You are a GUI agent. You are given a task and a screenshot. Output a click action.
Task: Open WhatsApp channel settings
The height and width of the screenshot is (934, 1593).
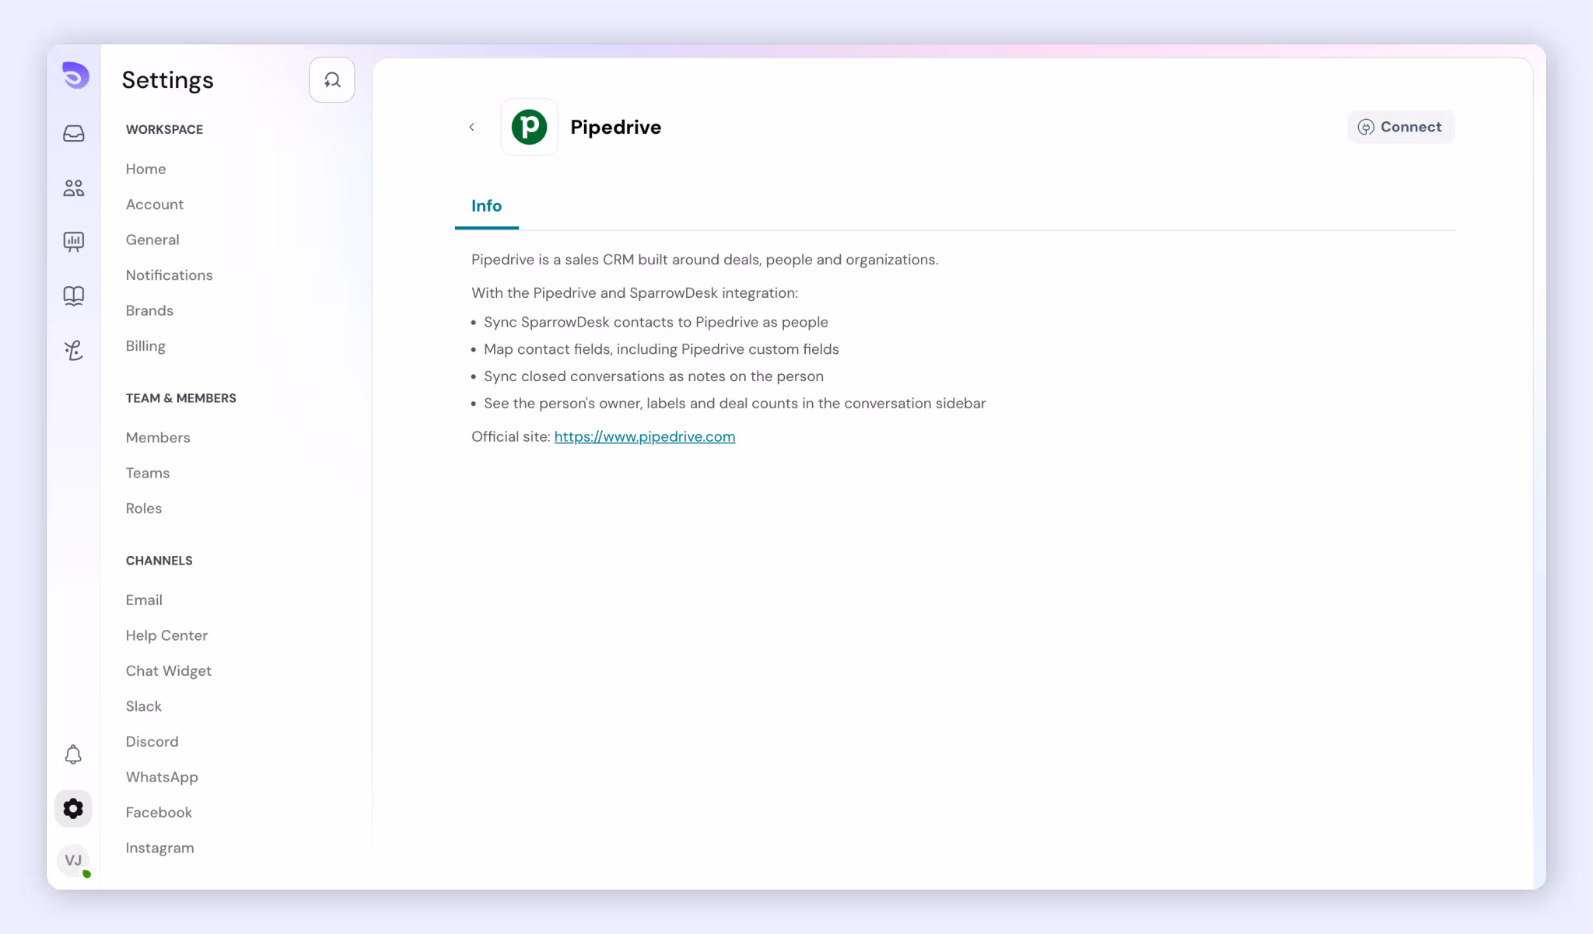click(162, 777)
